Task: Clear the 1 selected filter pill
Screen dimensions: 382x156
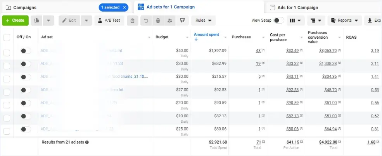Action: pos(124,7)
